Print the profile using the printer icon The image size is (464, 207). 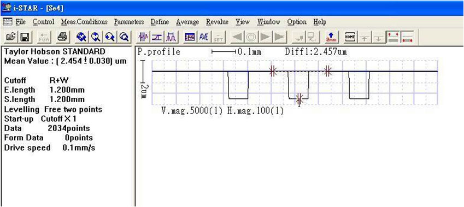[x=62, y=37]
